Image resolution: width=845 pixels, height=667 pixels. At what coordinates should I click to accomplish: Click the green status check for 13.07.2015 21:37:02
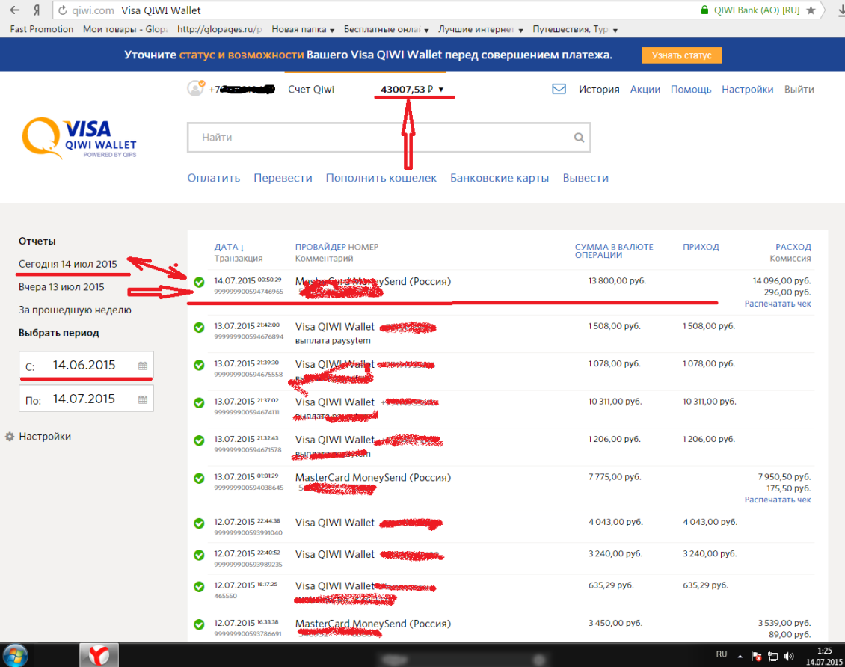199,402
